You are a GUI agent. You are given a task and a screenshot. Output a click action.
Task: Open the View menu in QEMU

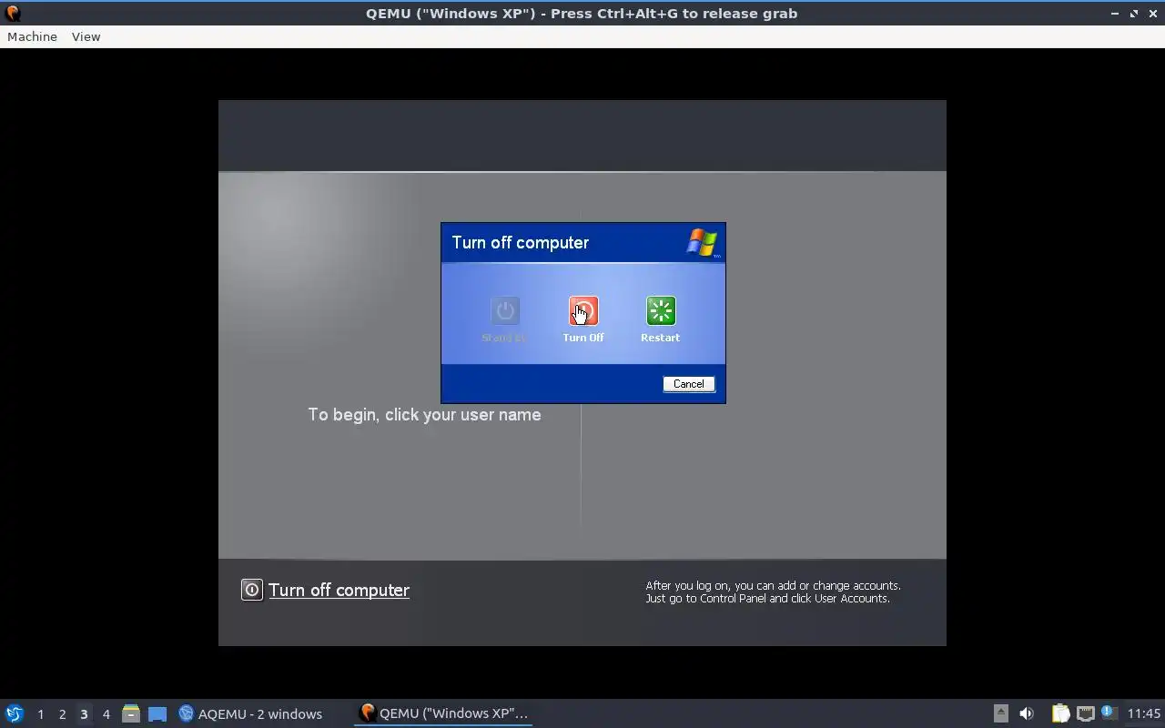pyautogui.click(x=86, y=36)
